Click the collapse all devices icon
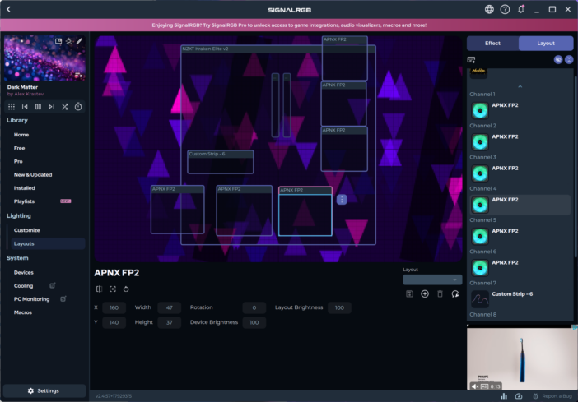The height and width of the screenshot is (402, 578). click(569, 60)
